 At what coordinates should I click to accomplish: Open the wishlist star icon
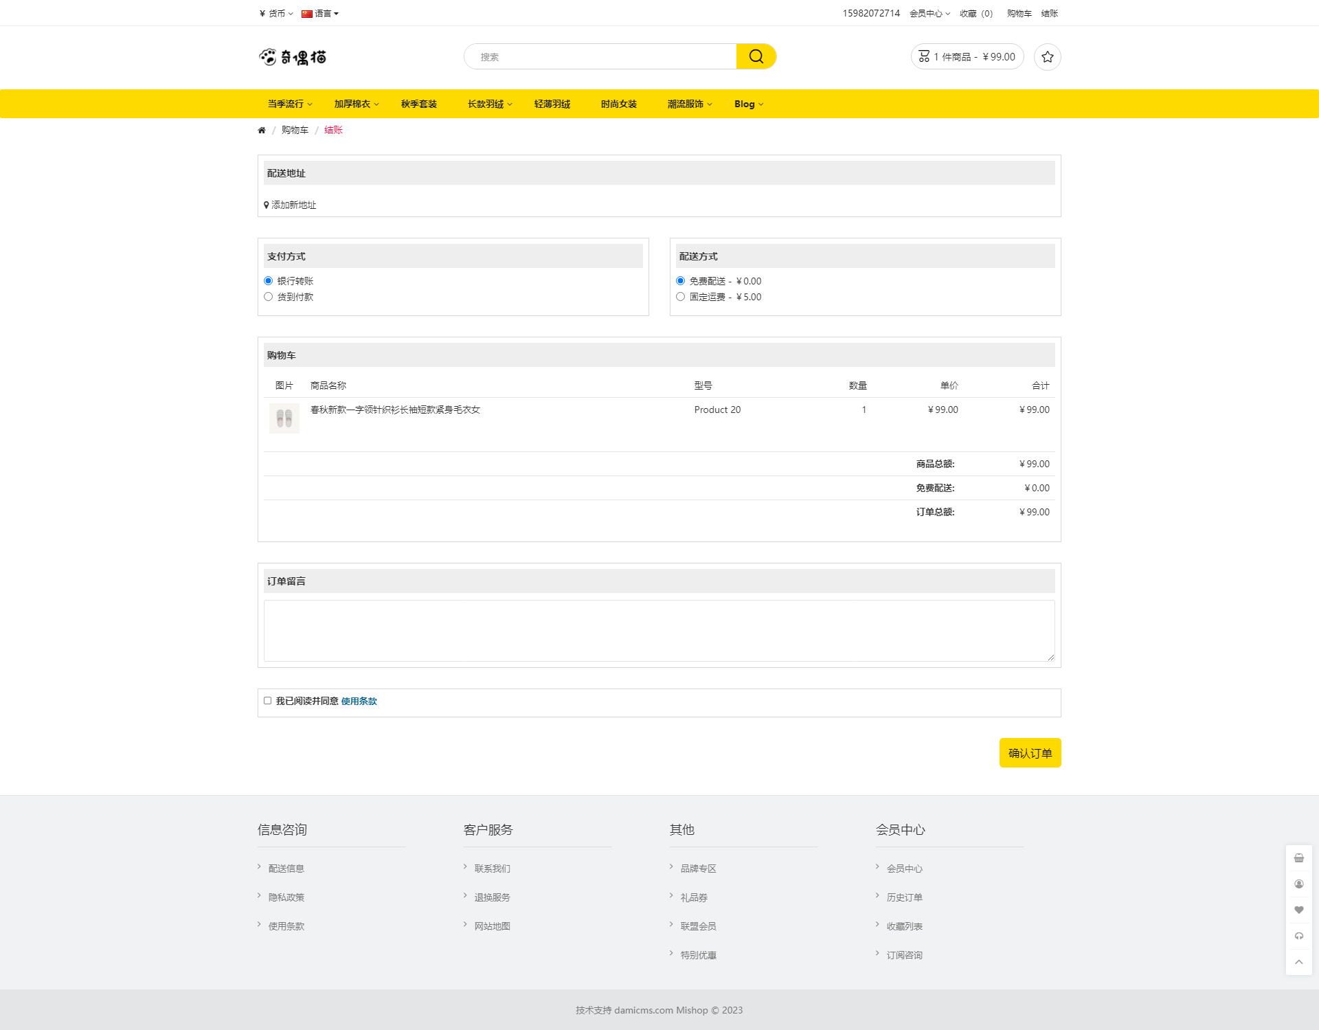pyautogui.click(x=1047, y=57)
